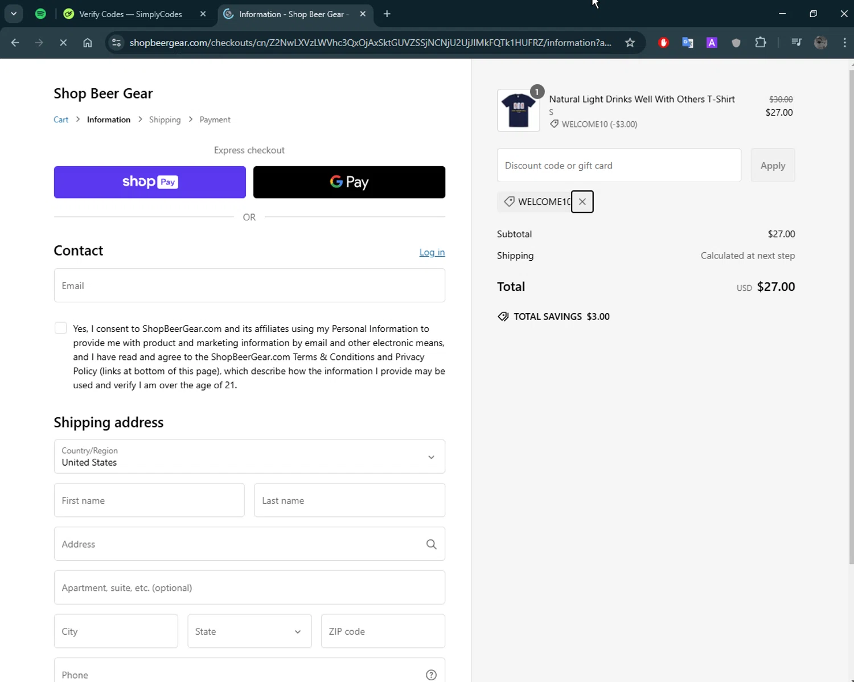This screenshot has width=854, height=682.
Task: Open the Extensions puzzle menu
Action: [761, 43]
